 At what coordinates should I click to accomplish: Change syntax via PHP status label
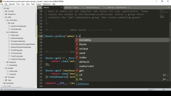pos(164,90)
